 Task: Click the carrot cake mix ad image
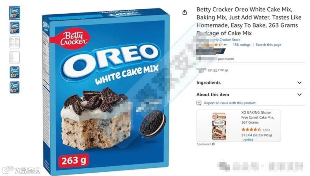tap(219, 126)
